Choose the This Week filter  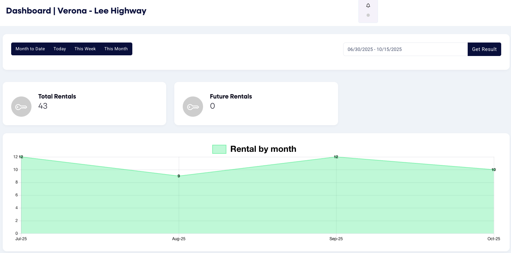85,49
